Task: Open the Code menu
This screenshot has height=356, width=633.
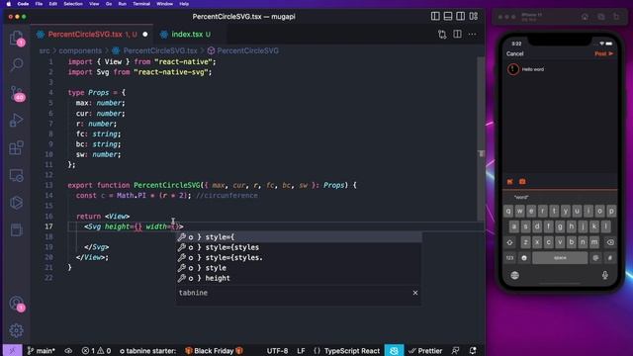Action: tap(23, 4)
